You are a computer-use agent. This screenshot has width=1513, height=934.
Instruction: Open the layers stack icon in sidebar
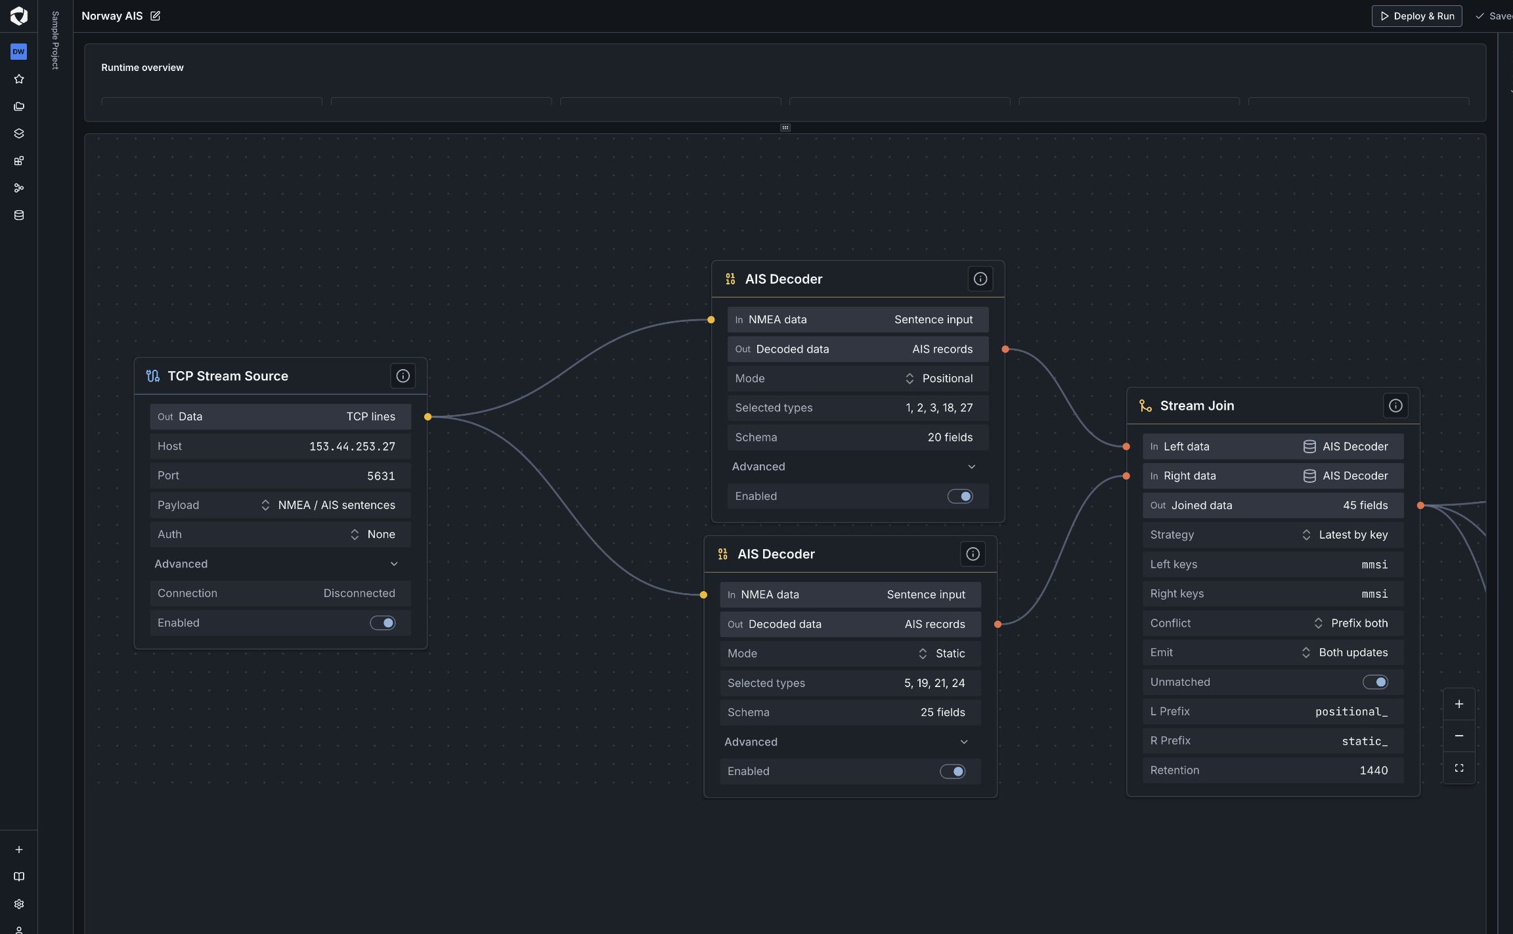[x=19, y=133]
